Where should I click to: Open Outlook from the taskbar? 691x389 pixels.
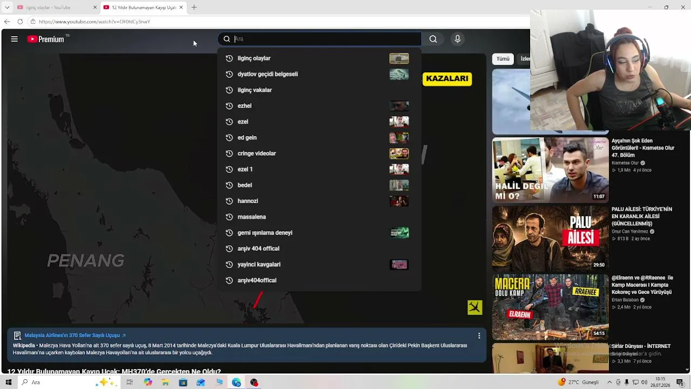point(201,383)
